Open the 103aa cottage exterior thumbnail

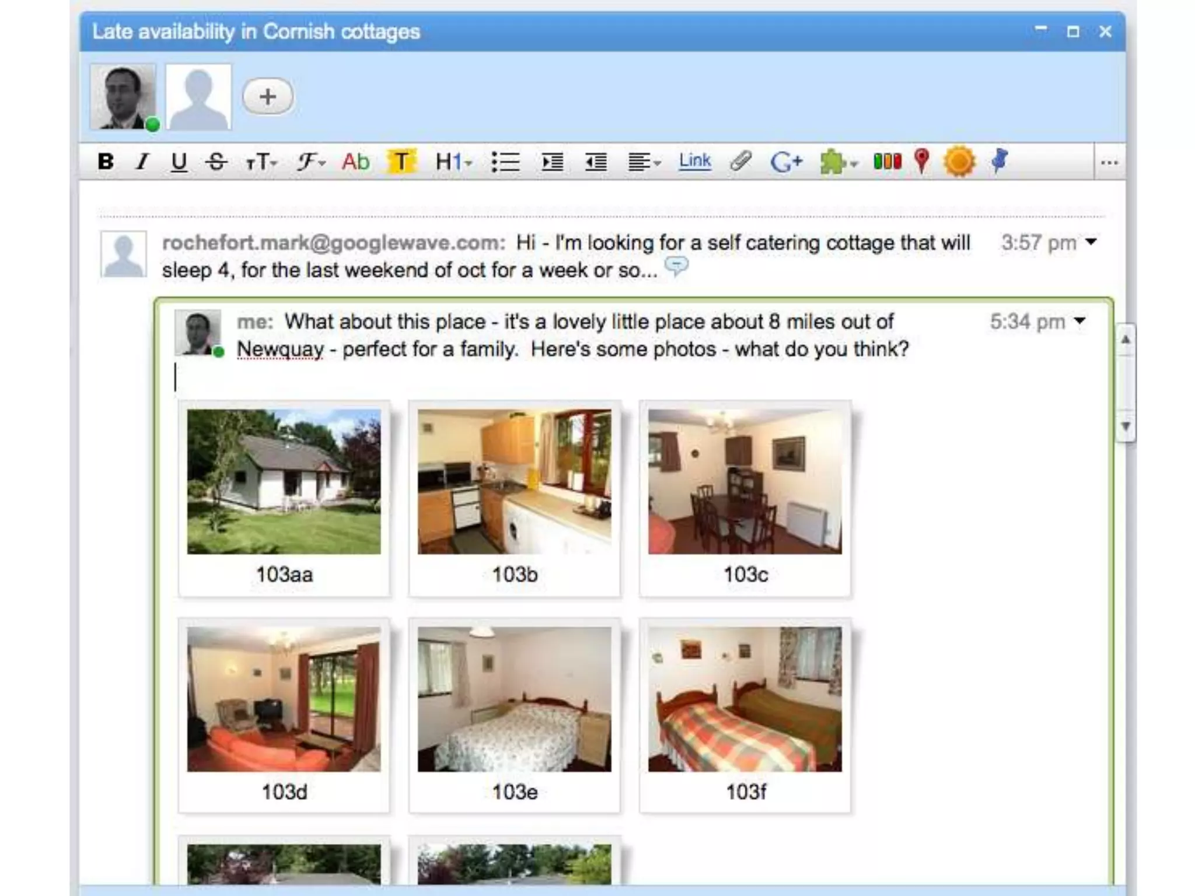pos(284,482)
